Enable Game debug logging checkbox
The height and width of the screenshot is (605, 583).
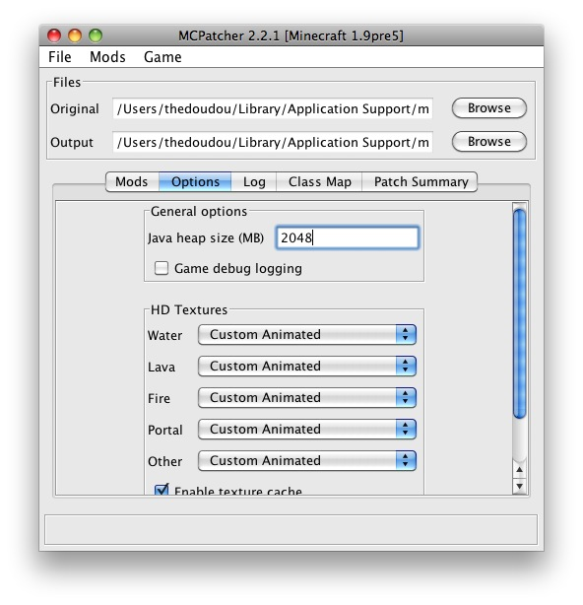pos(162,268)
